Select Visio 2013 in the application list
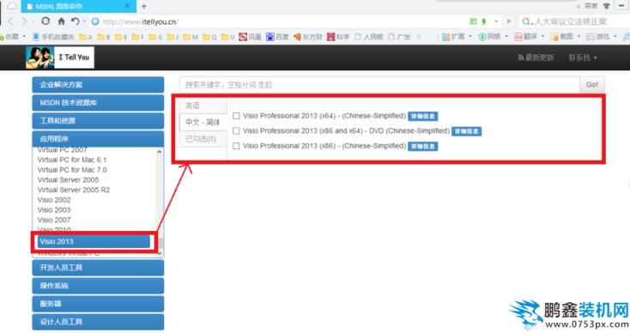This screenshot has width=630, height=333. coord(94,241)
